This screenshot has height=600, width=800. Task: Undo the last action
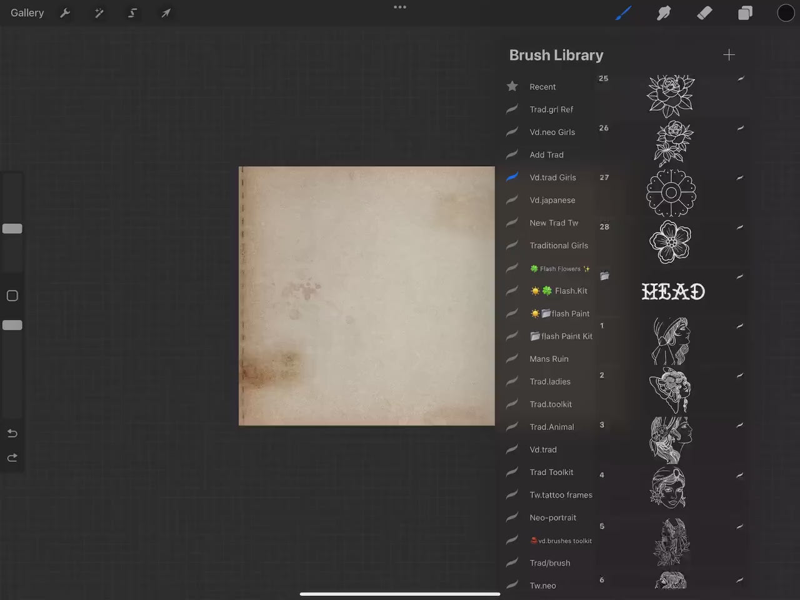tap(12, 433)
